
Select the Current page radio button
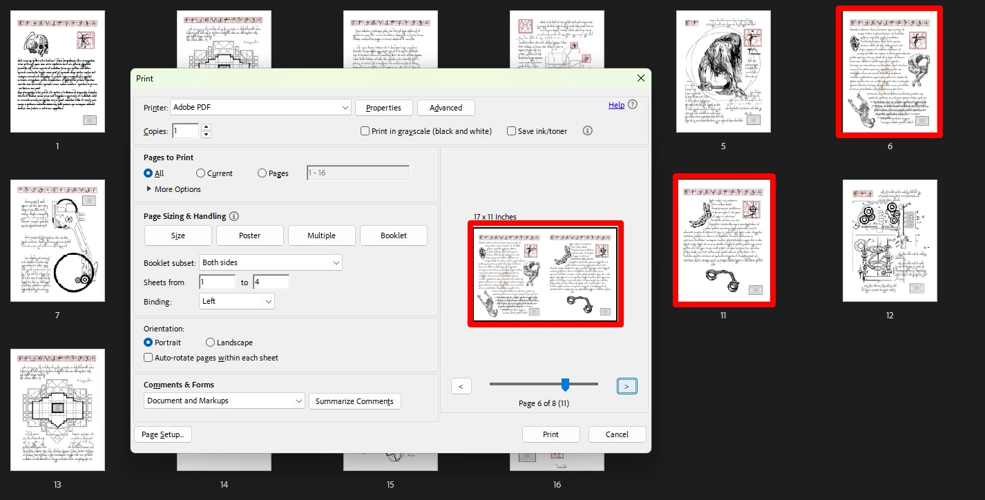(200, 173)
